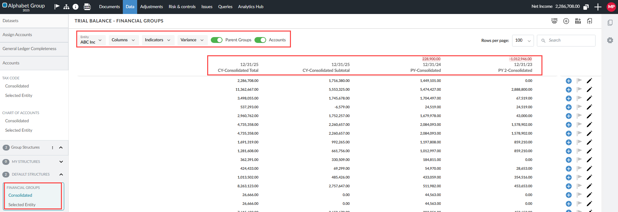618x212 pixels.
Task: Select Consolidated under FINANCIAL GROUPS
Action: pyautogui.click(x=20, y=195)
